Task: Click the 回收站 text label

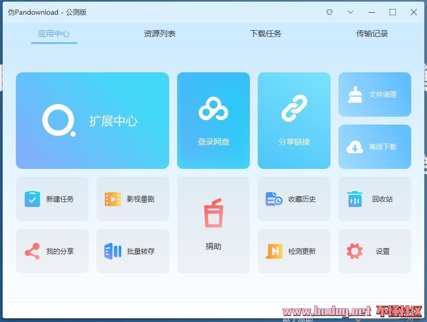Action: (x=382, y=199)
